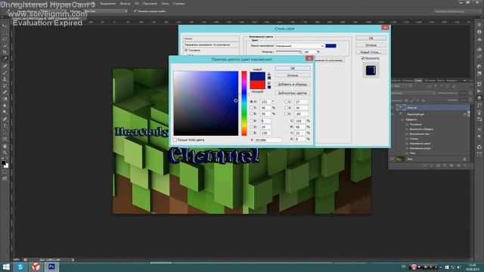Open the Справка menu
Viewport: 484px width, 272px height.
[x=178, y=4]
